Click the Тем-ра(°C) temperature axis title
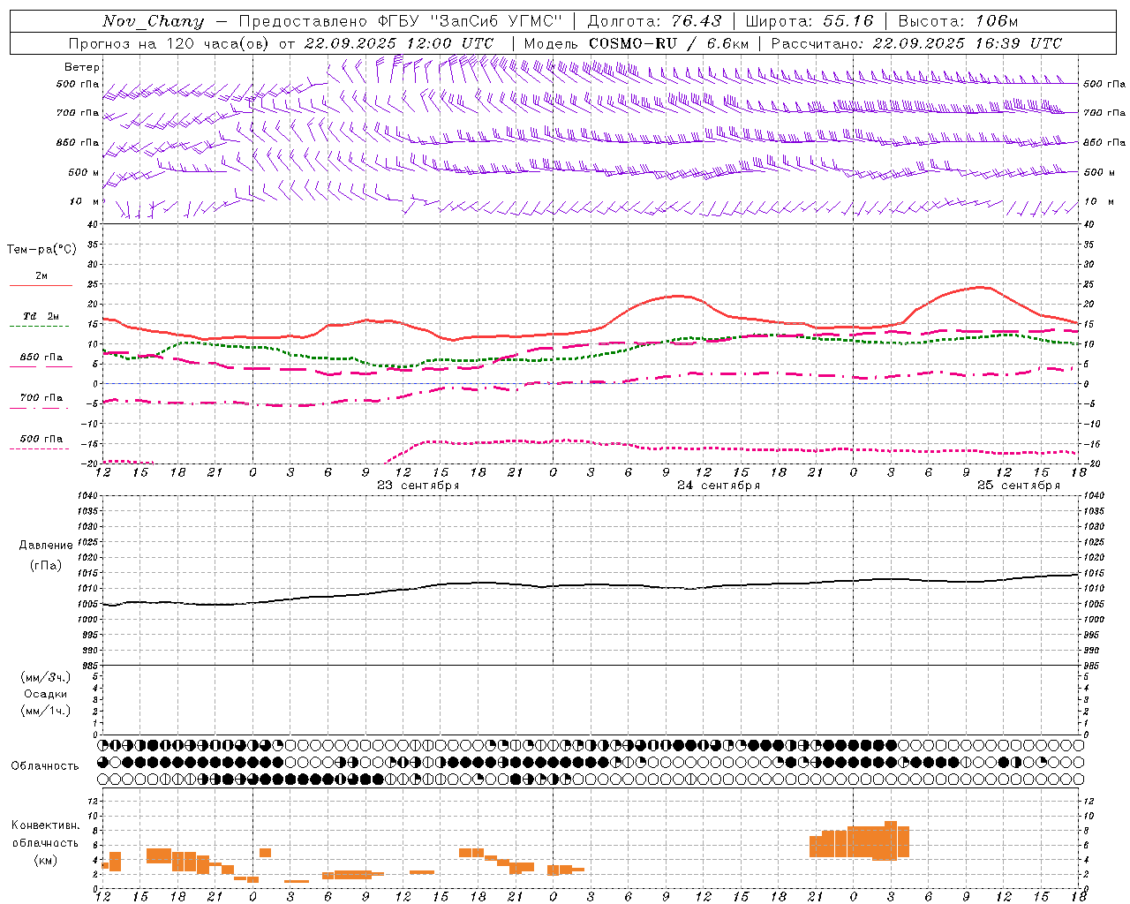The height and width of the screenshot is (904, 1130). click(41, 249)
